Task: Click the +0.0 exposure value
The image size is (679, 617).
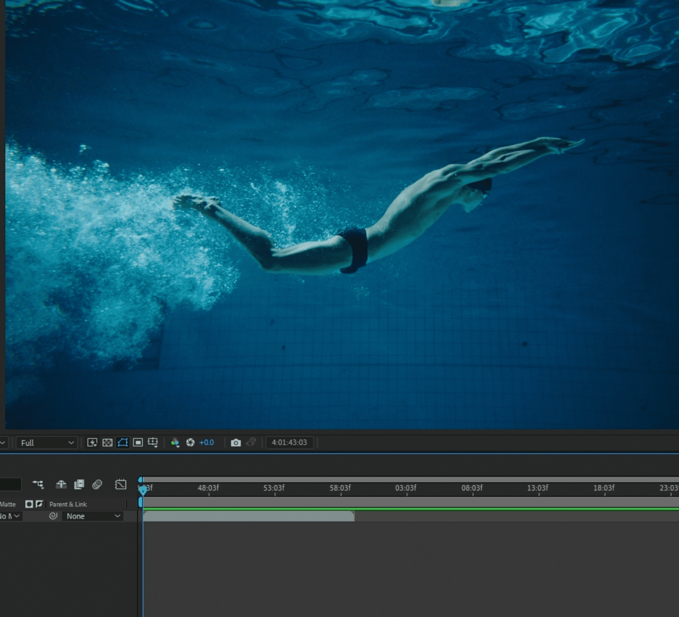Action: [x=206, y=442]
